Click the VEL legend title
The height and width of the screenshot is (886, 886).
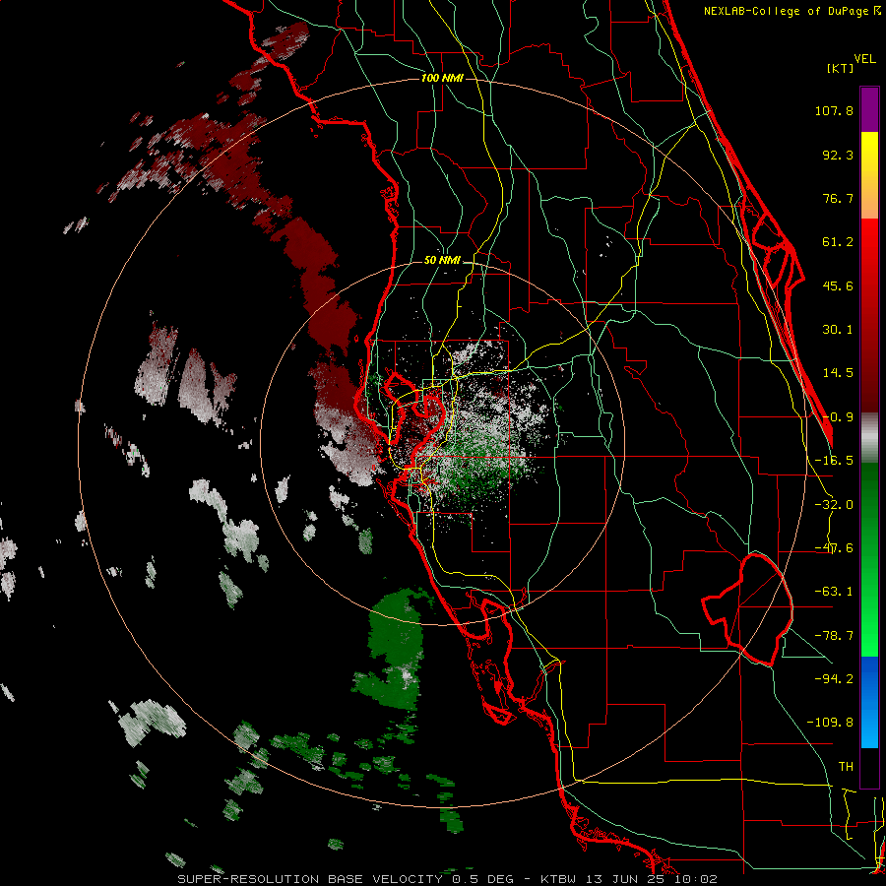(x=864, y=59)
